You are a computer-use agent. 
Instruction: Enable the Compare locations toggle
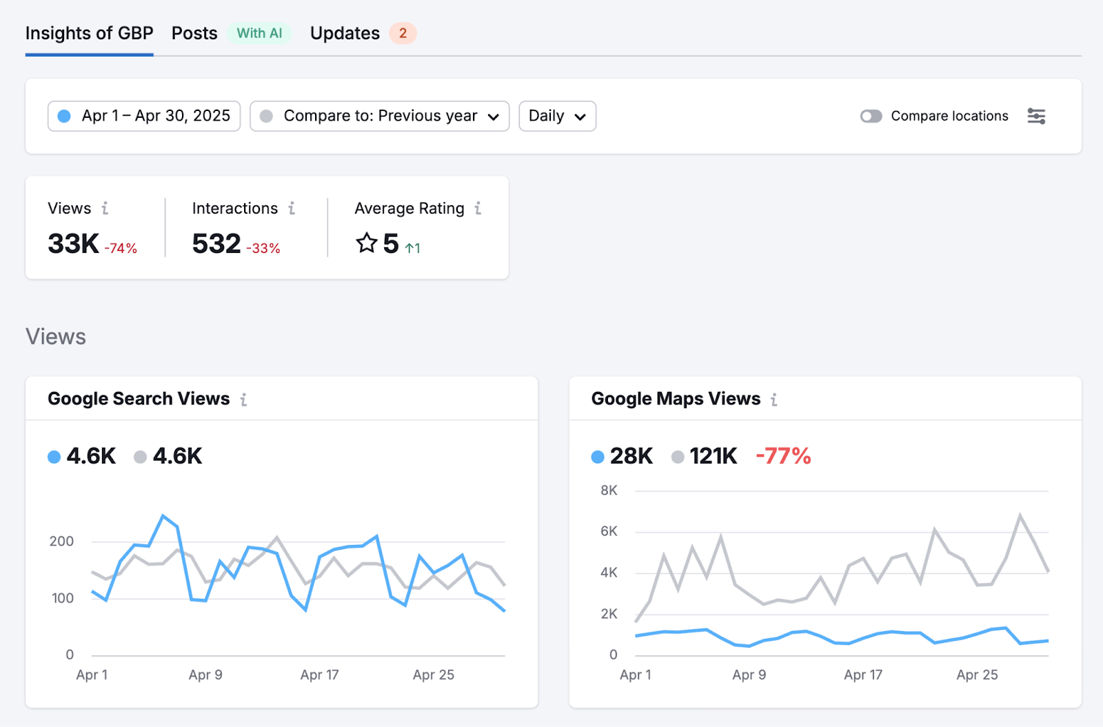coord(871,116)
